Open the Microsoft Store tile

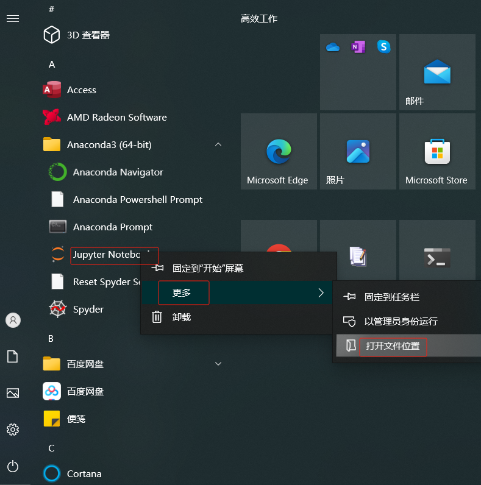(437, 151)
